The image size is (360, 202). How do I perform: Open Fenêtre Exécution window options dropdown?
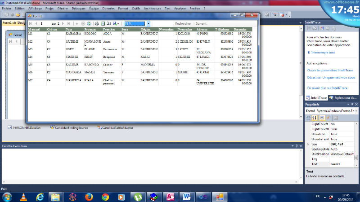(x=292, y=146)
